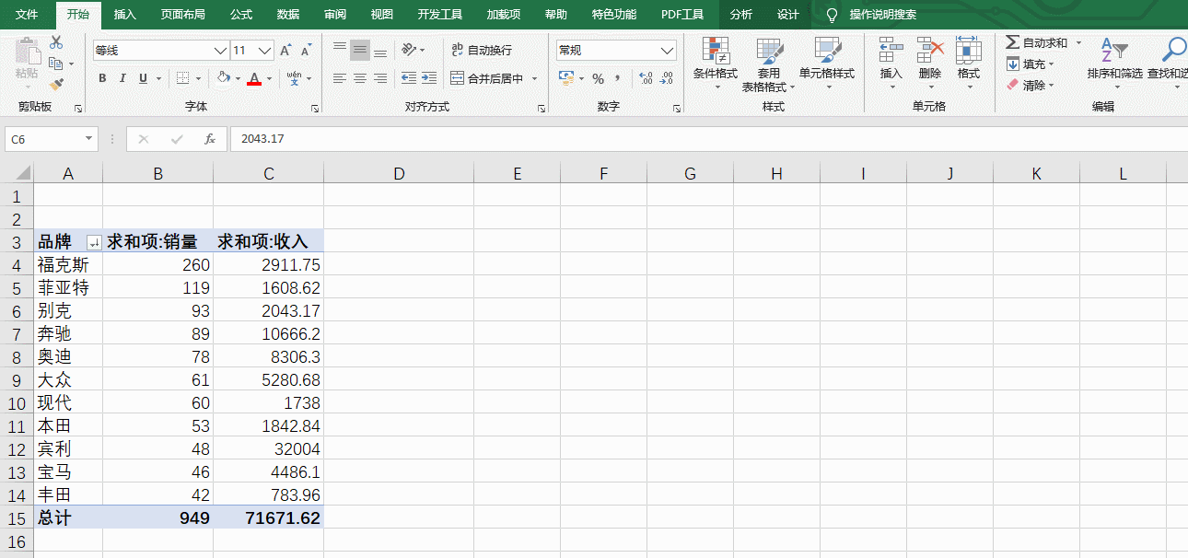Increase the cell indent
Viewport: 1188px width, 558px height.
429,78
